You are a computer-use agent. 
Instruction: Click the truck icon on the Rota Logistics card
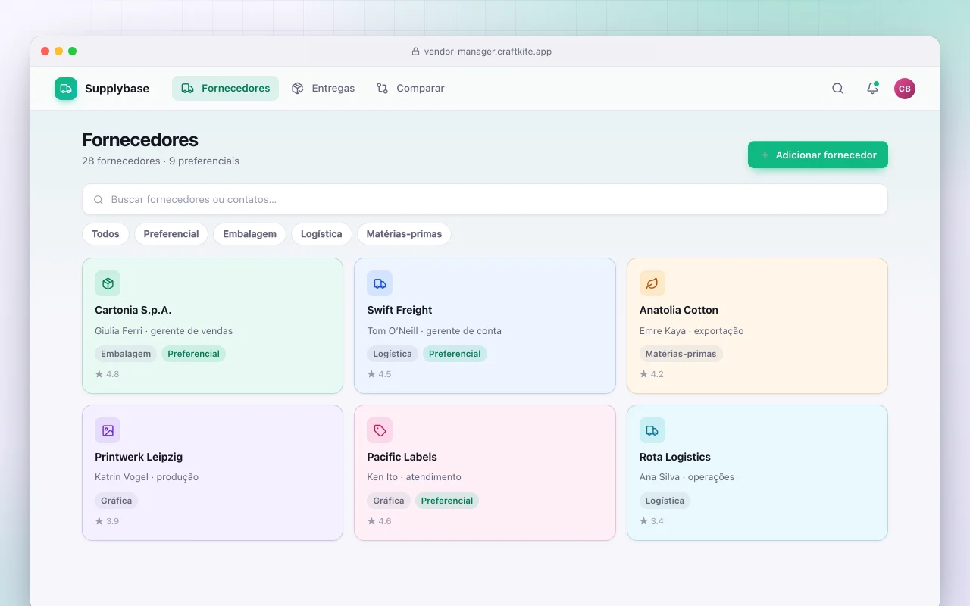coord(652,430)
